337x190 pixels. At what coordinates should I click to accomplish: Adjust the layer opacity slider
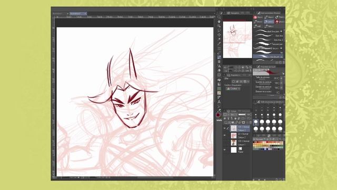tap(242, 115)
